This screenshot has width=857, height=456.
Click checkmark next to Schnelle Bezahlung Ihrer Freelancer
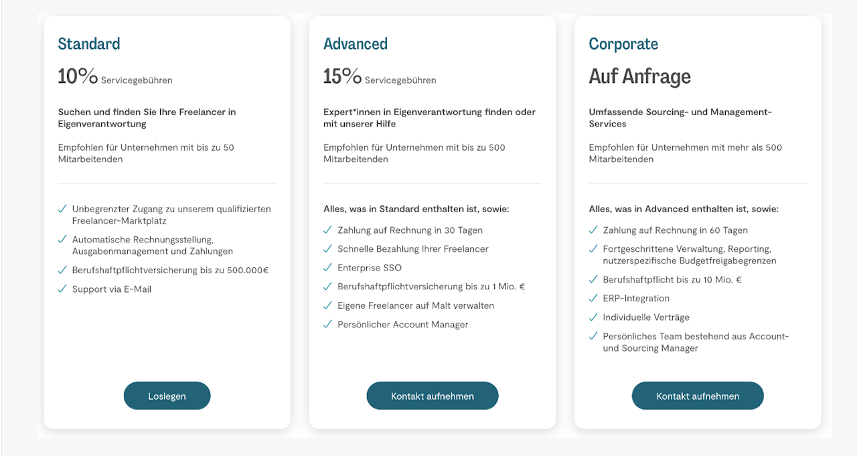[327, 248]
